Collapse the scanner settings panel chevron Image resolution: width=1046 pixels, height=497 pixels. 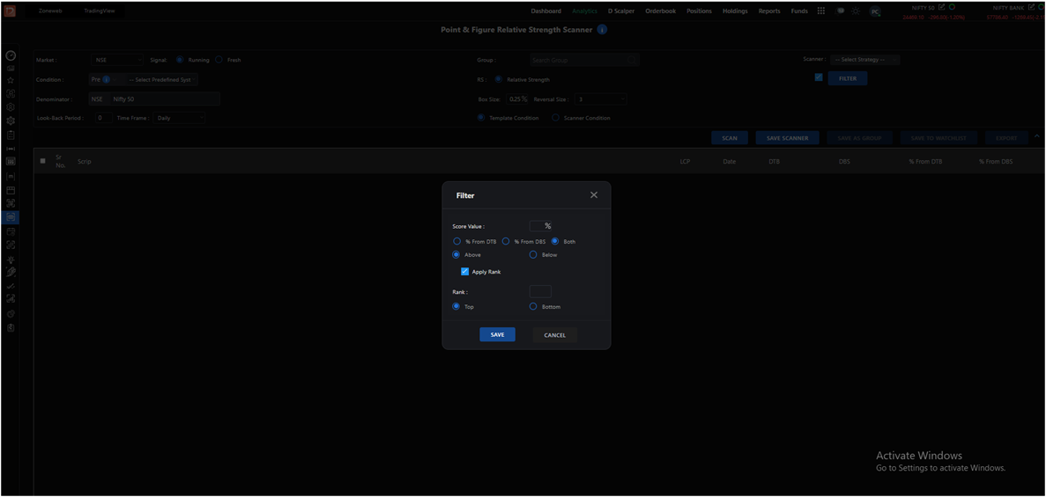point(1036,136)
